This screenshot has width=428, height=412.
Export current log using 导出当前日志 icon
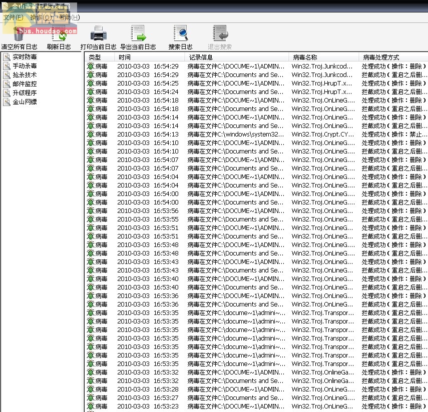(x=138, y=33)
